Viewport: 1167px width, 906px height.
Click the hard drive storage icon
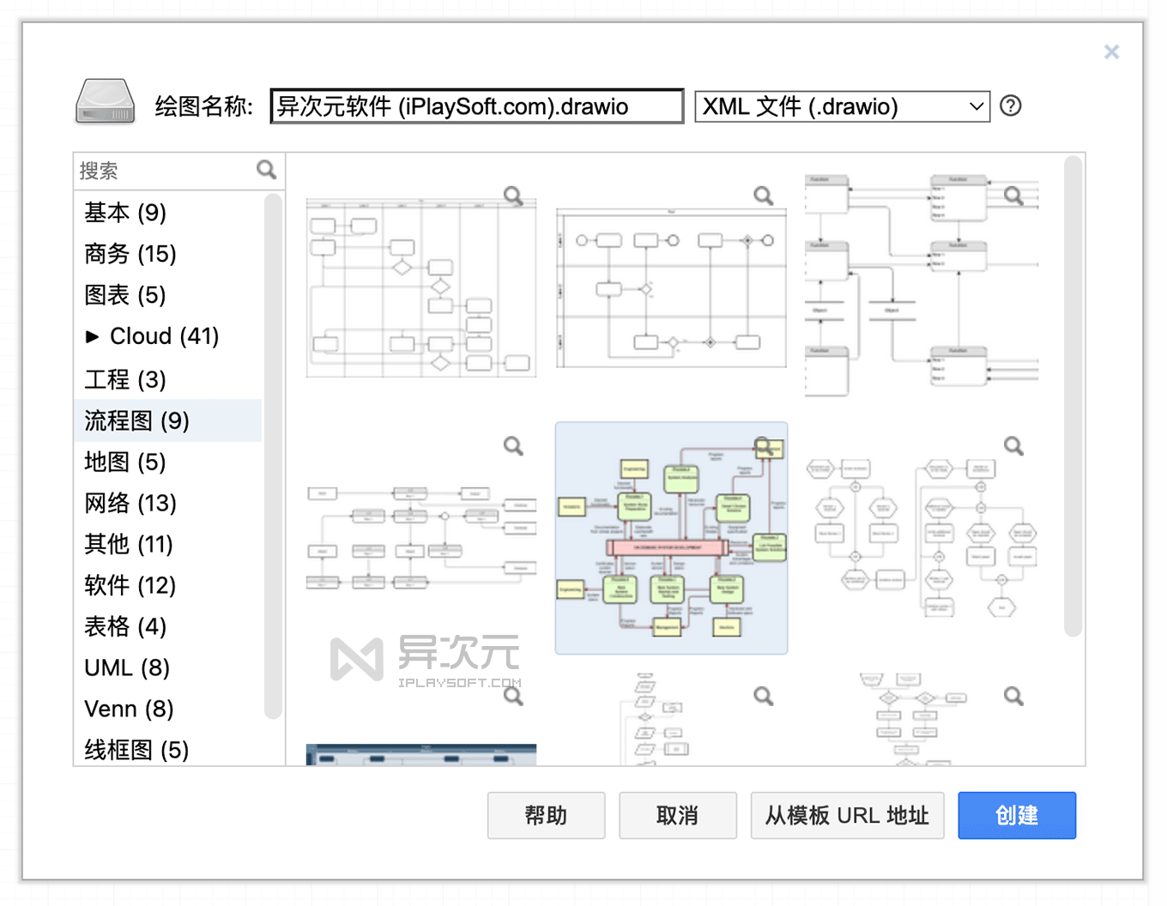[x=105, y=101]
